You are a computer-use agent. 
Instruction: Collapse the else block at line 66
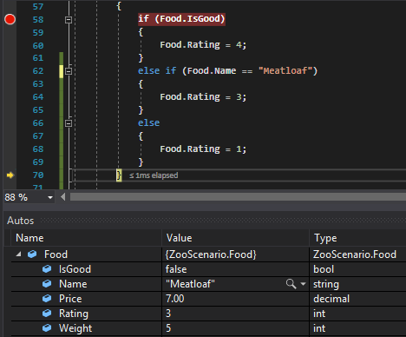point(69,123)
